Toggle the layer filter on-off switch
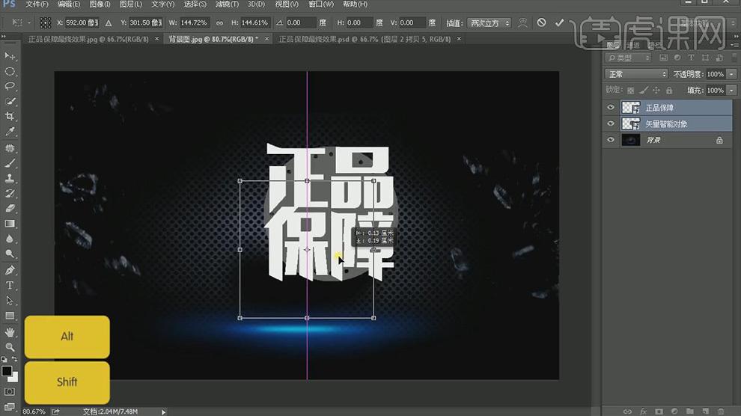The image size is (741, 416). pyautogui.click(x=734, y=58)
